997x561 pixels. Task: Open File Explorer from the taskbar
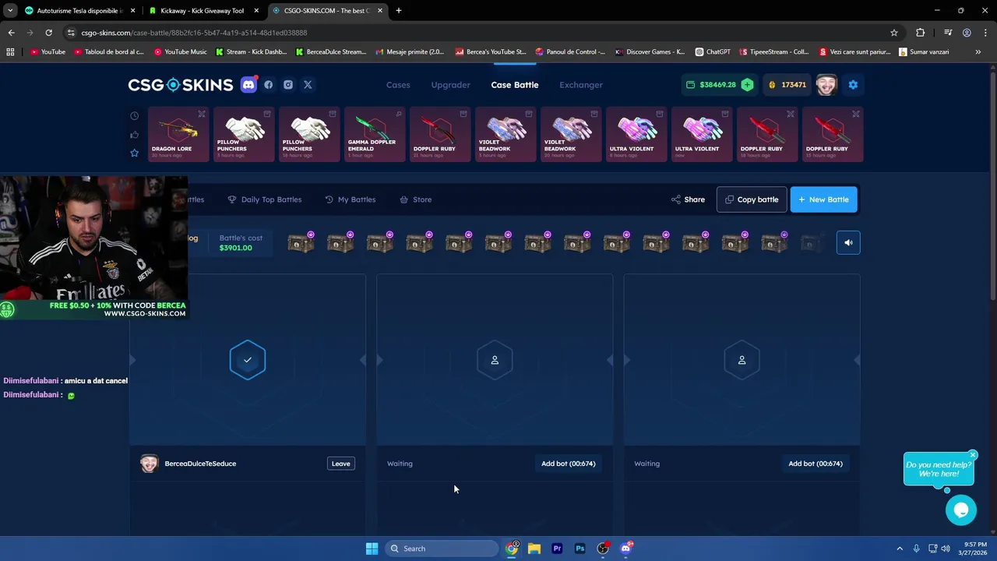(534, 549)
